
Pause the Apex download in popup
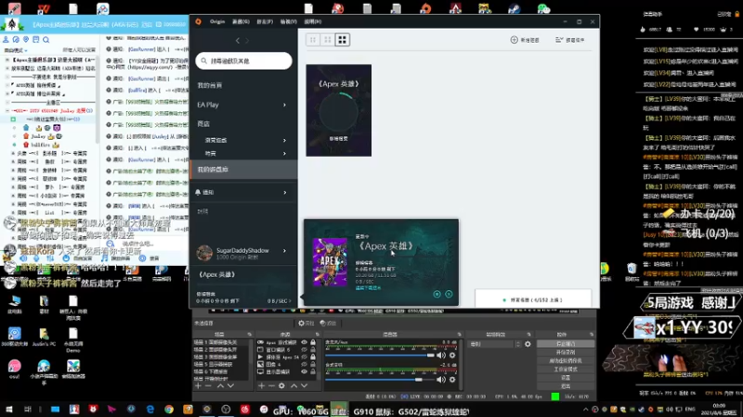[437, 294]
